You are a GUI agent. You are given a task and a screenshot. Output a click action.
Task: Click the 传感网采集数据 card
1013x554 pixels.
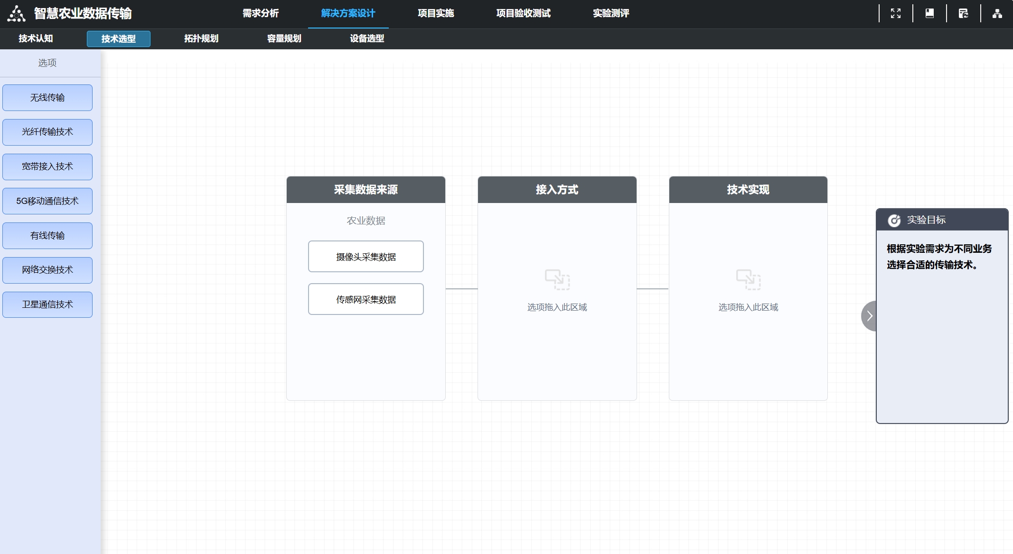[366, 299]
